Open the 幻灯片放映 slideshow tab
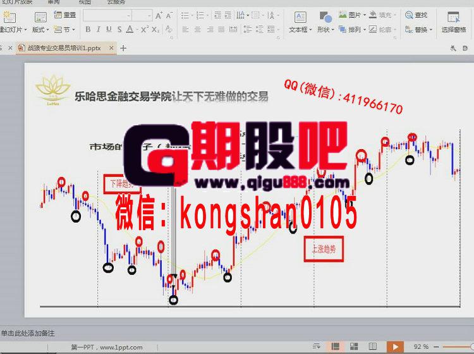The height and width of the screenshot is (354, 474). [16, 2]
